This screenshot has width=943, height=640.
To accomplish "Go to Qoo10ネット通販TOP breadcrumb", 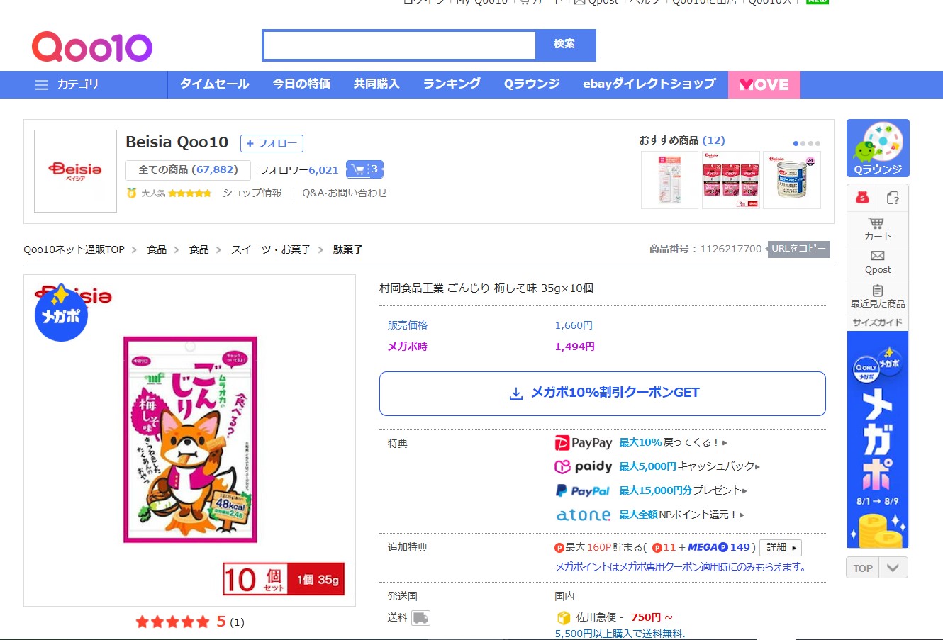I will click(x=74, y=249).
